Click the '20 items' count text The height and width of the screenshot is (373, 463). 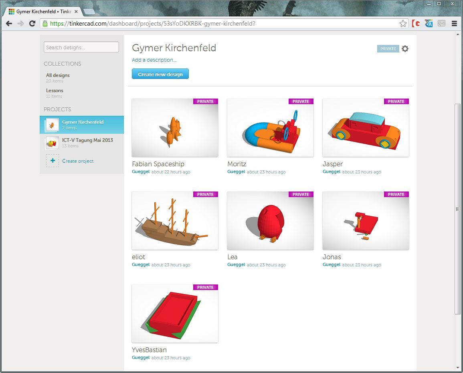[x=55, y=81]
